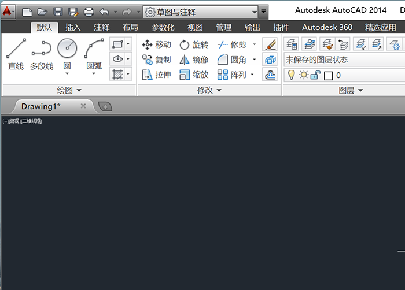Switch to the 参数化 ribbon tab
The image size is (405, 290).
(163, 27)
